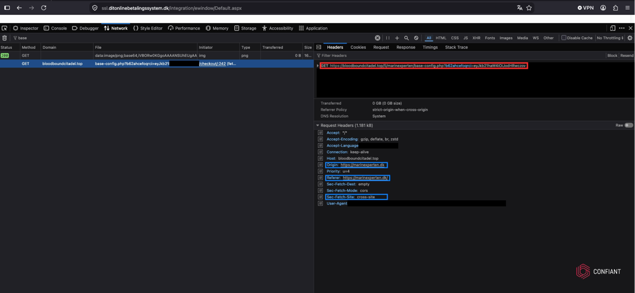Filter requests by CSS
The image size is (635, 293).
pos(455,38)
